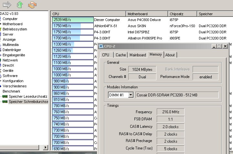Sort by the Chipsatz column header
The width and height of the screenshot is (233, 154).
(x=182, y=14)
